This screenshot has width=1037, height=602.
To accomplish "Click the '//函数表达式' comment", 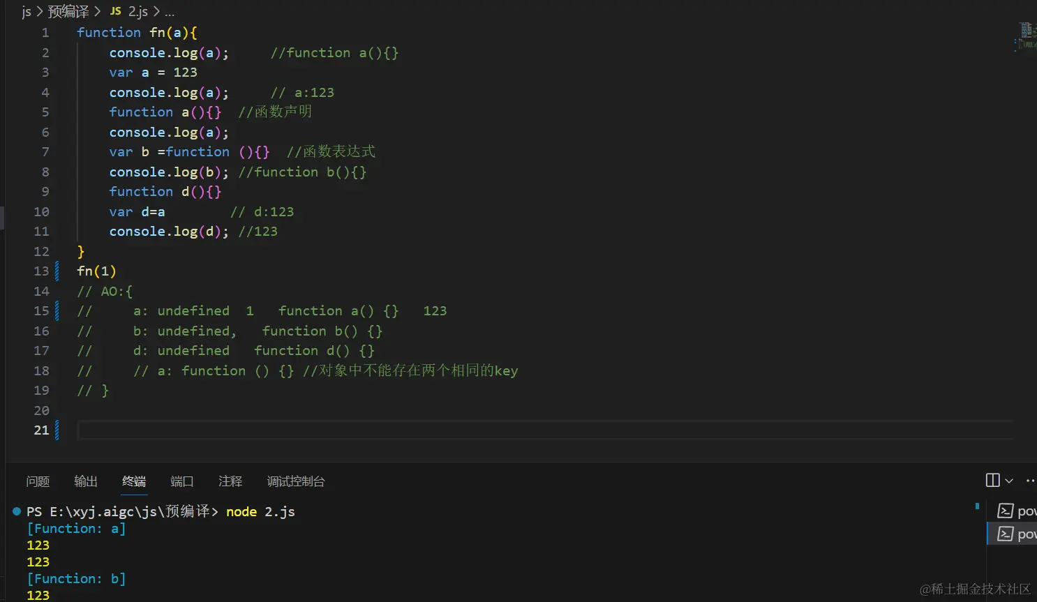I will (331, 152).
